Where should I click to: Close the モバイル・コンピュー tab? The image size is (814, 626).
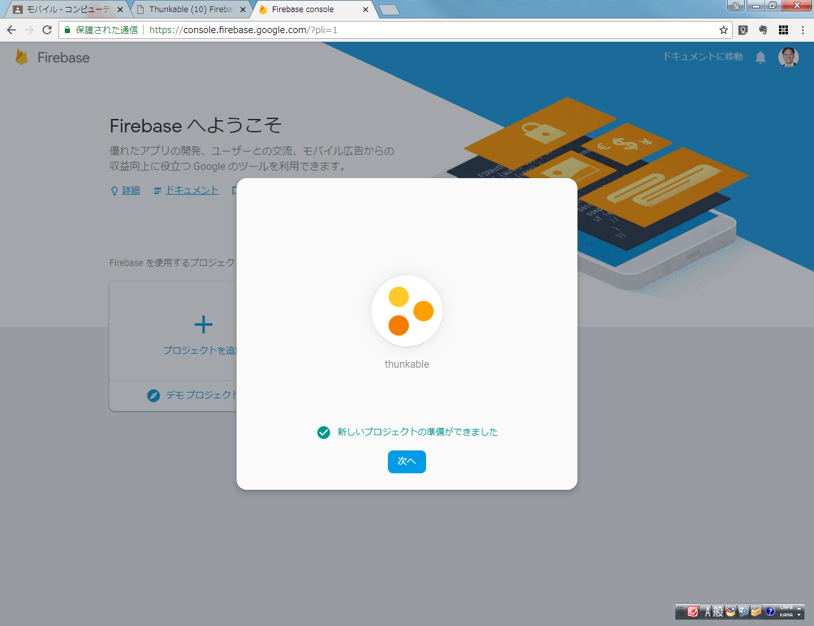pos(120,10)
